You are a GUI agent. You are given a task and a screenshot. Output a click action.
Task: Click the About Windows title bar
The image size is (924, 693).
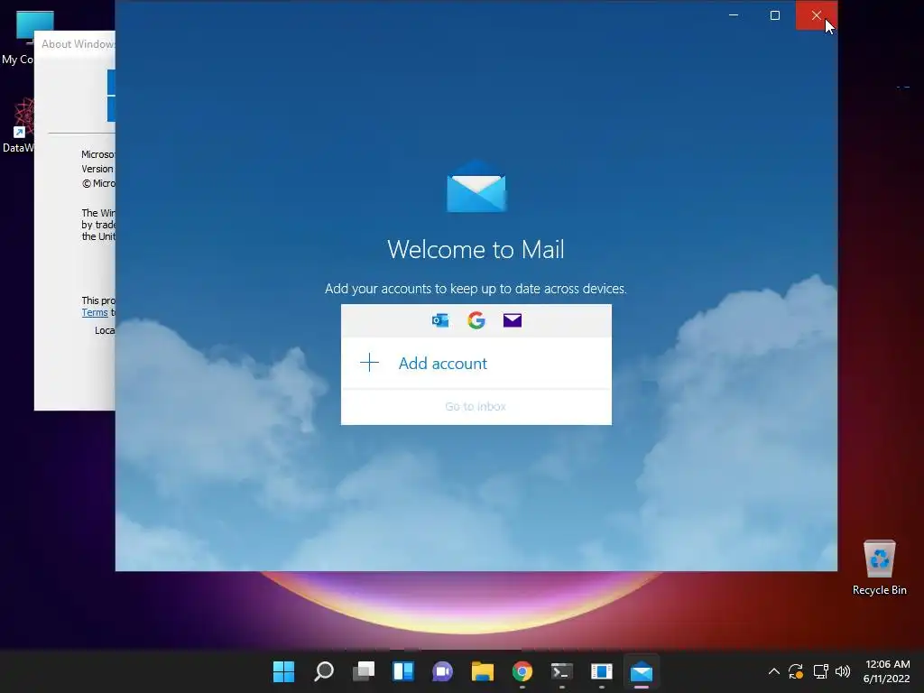click(x=75, y=43)
